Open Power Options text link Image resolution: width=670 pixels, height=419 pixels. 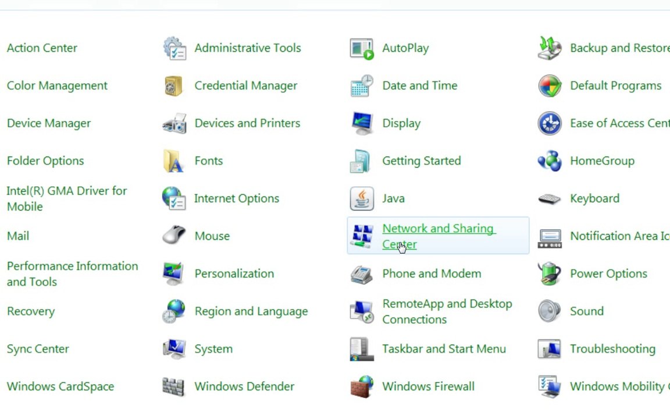click(608, 274)
